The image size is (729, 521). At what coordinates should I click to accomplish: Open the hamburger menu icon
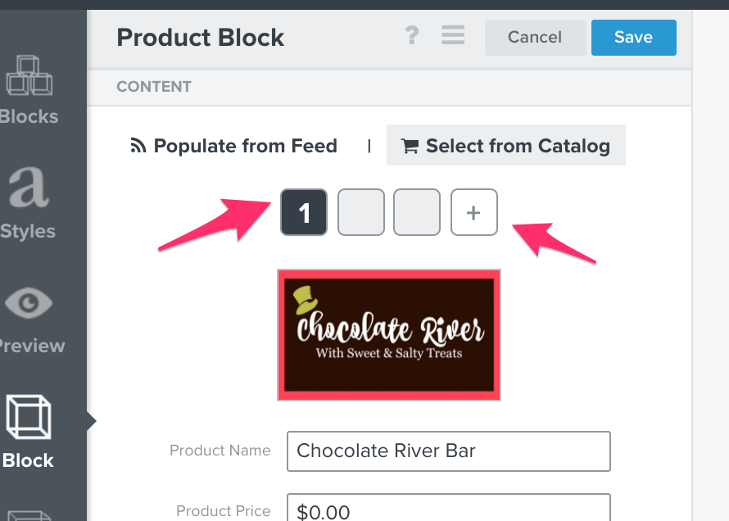pyautogui.click(x=453, y=35)
